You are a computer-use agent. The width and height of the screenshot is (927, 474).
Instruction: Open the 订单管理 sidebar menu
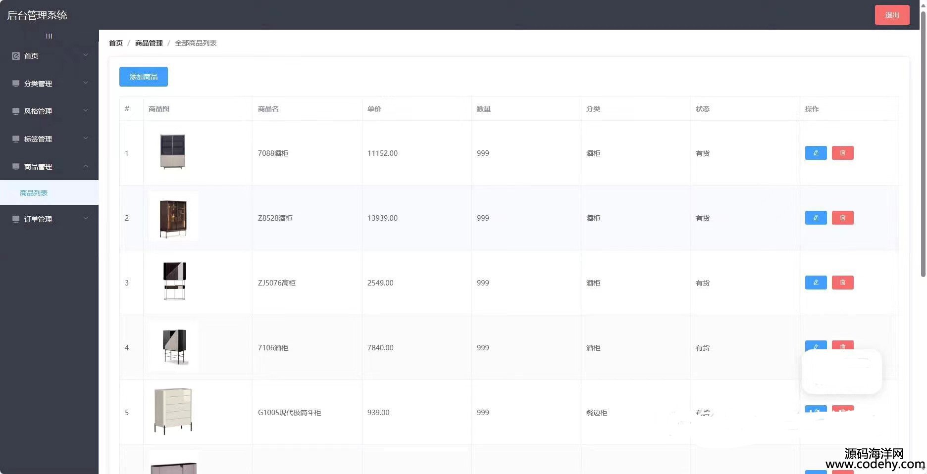coord(49,219)
